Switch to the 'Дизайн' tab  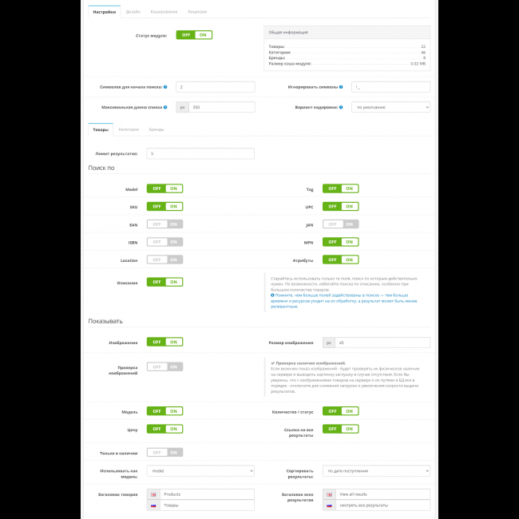point(133,12)
